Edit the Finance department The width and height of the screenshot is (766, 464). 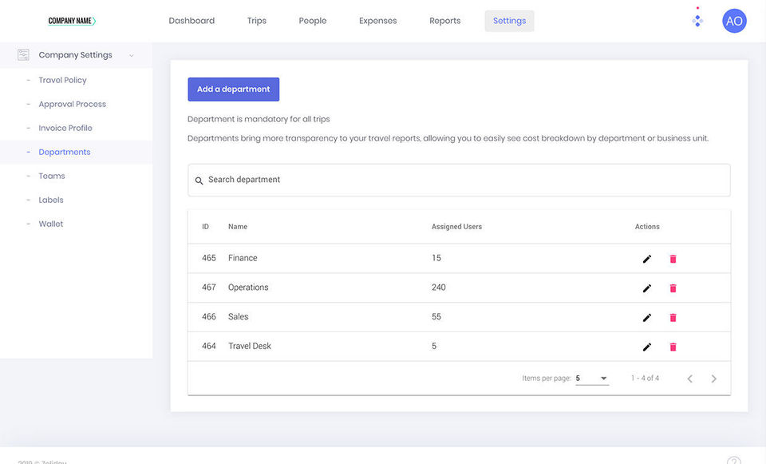pos(647,259)
